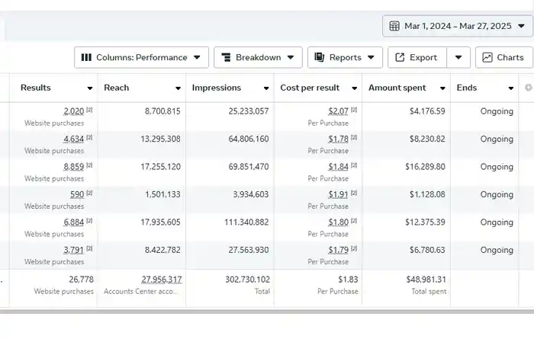534x339 pixels.
Task: Click the calendar icon in the date range selector
Action: 394,26
